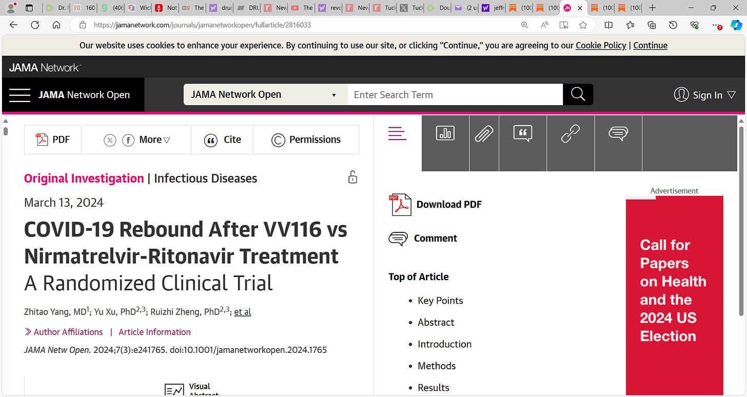Go to browser home page
The image size is (747, 397).
coord(56,25)
